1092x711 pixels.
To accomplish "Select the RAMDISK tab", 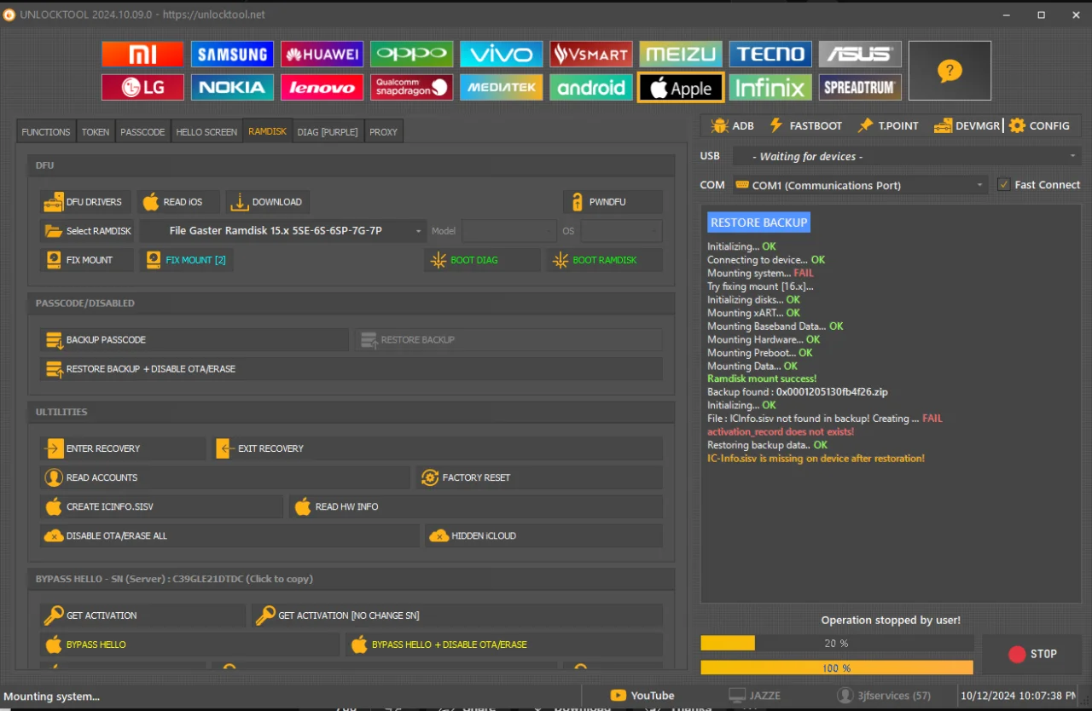I will point(267,131).
